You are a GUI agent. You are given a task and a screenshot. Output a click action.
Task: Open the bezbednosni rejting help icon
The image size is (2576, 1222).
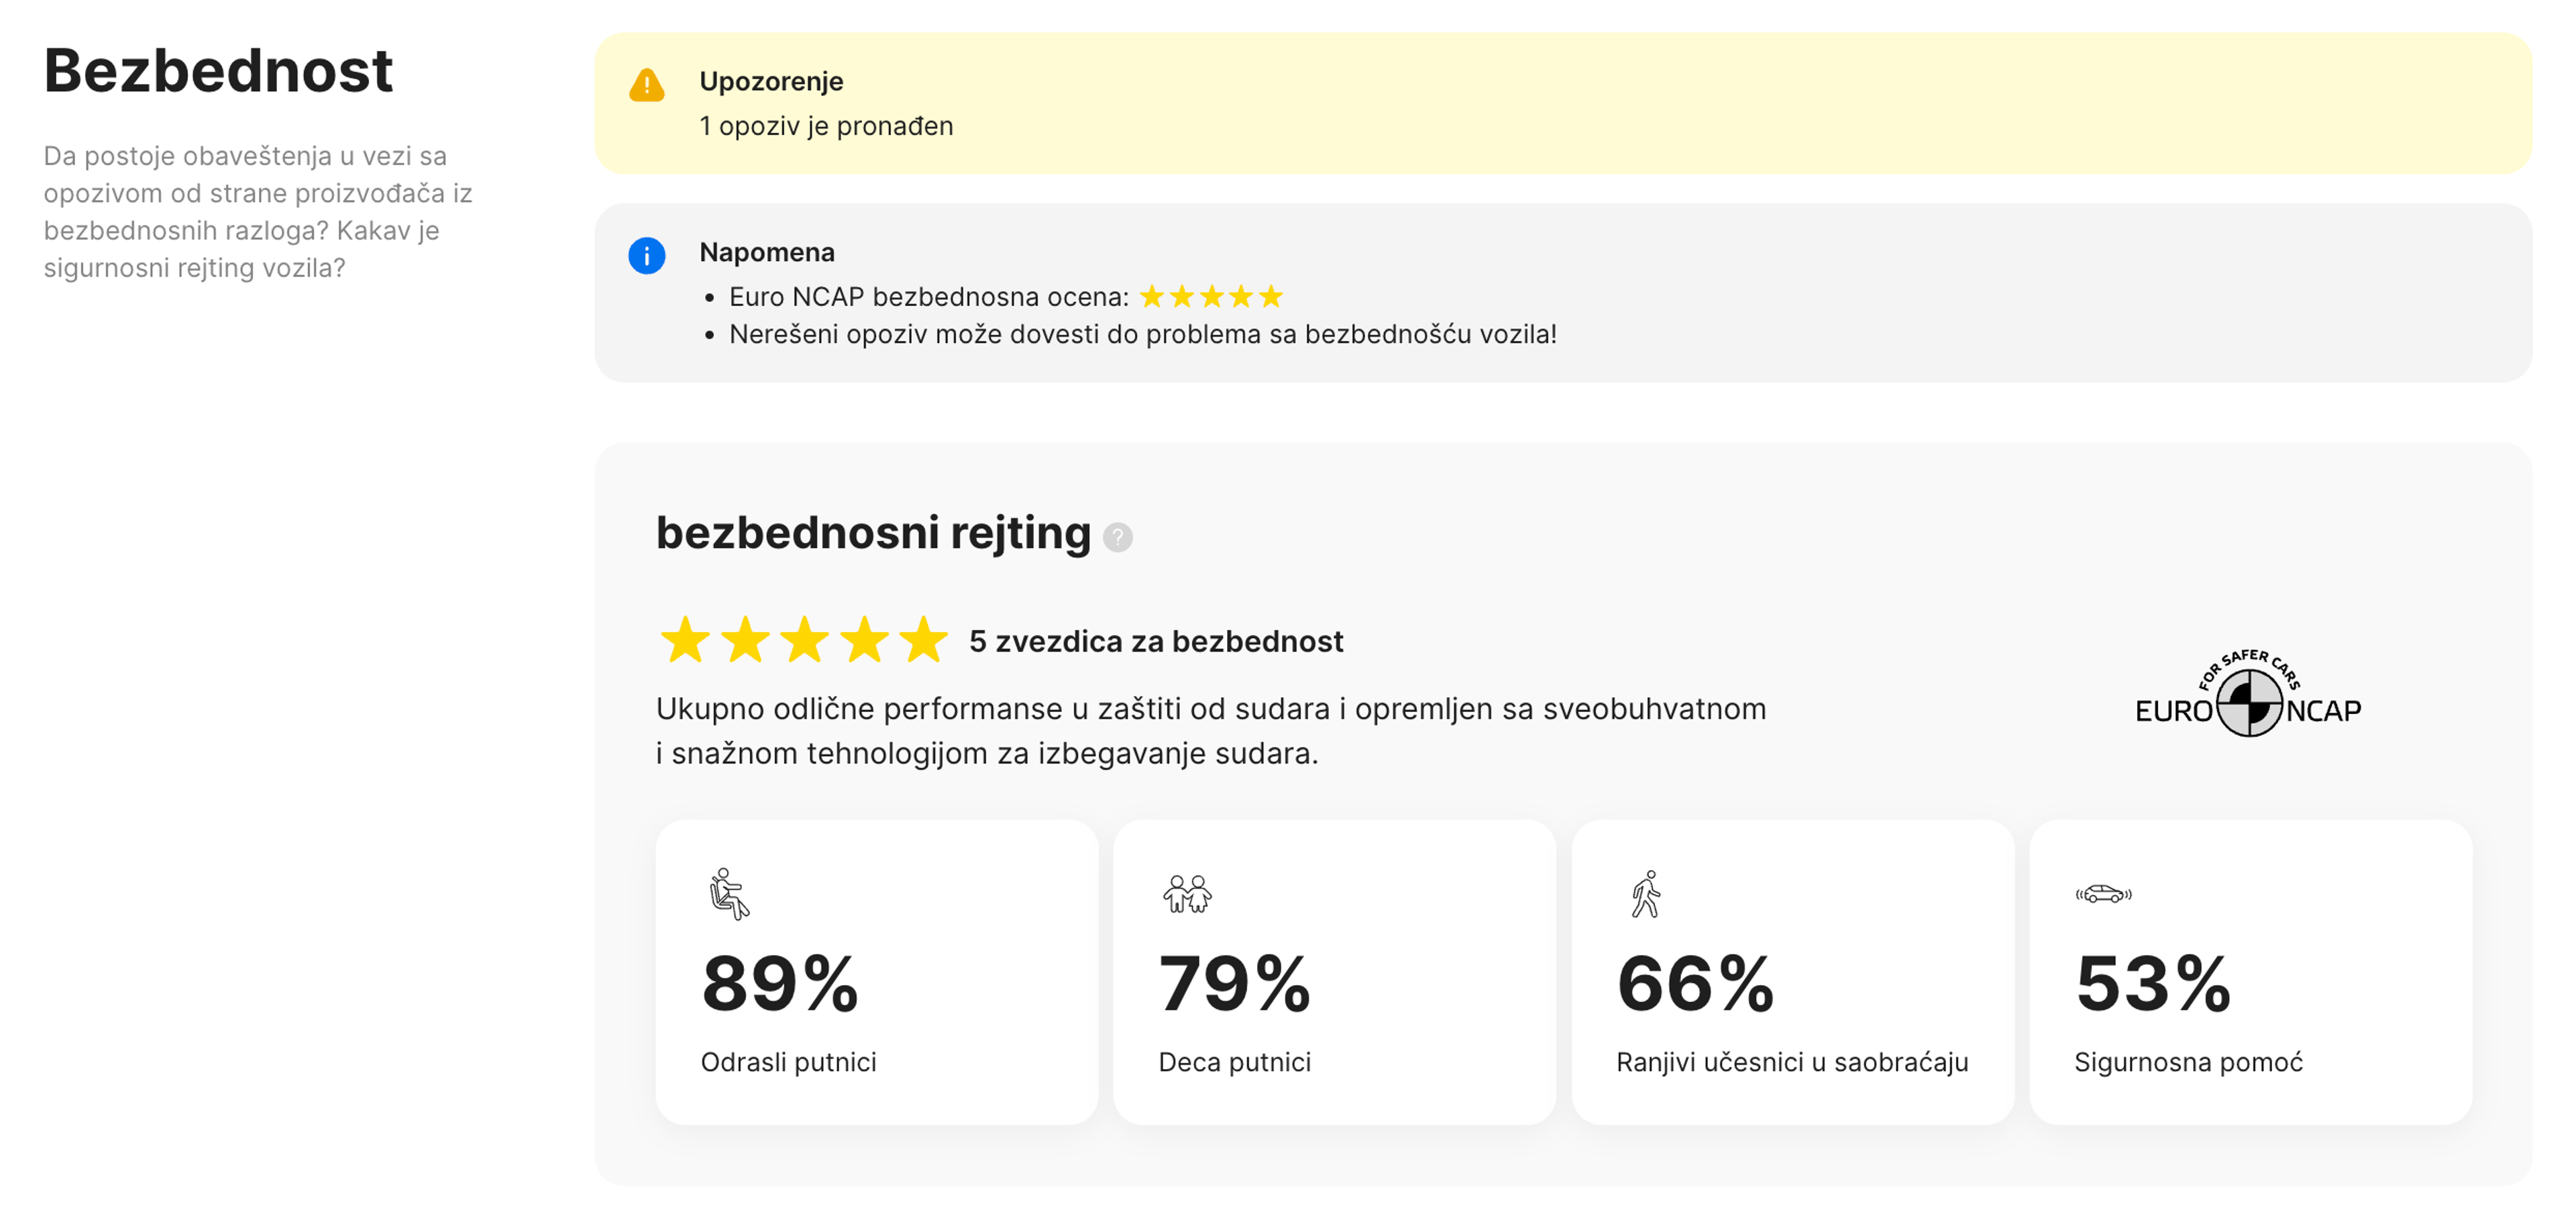click(1117, 538)
